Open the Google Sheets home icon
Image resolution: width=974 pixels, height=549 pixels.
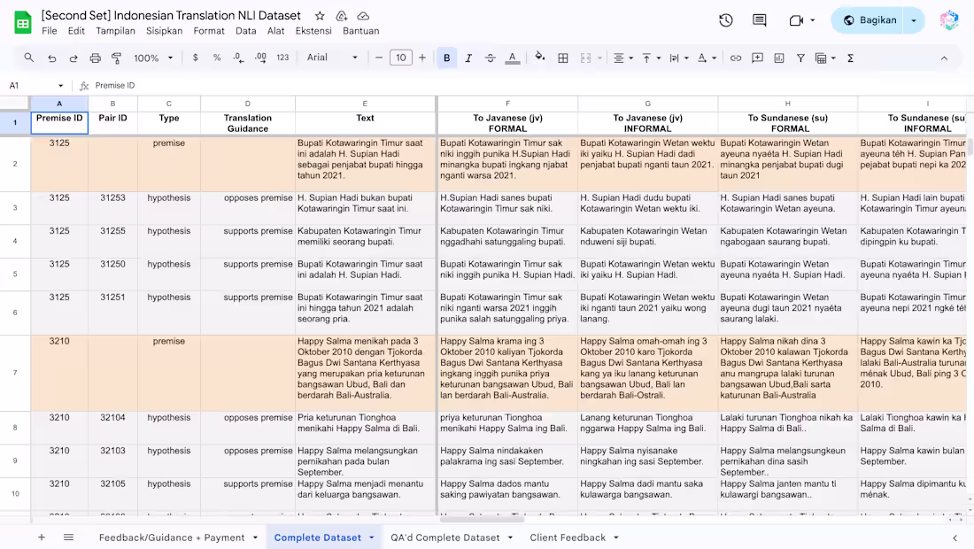[23, 23]
